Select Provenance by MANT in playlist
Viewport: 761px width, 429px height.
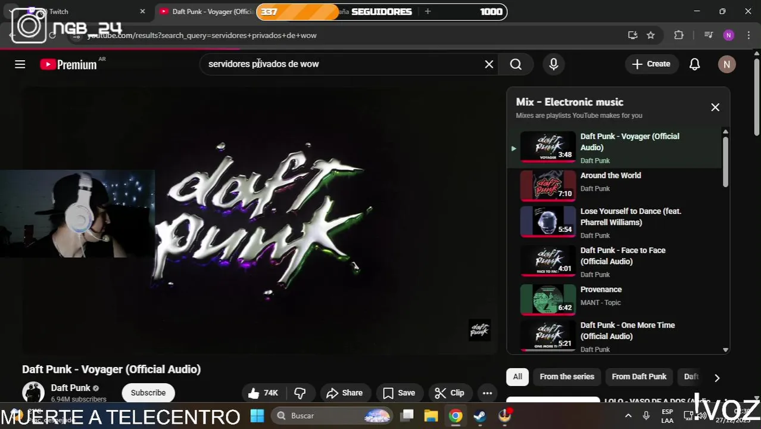pos(614,299)
